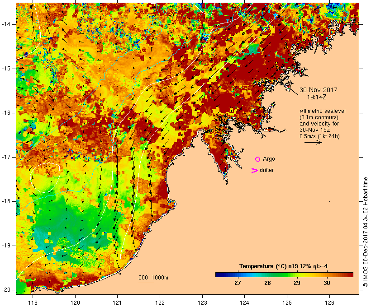
Task: Click longitude axis label 124
Action: 245,302
